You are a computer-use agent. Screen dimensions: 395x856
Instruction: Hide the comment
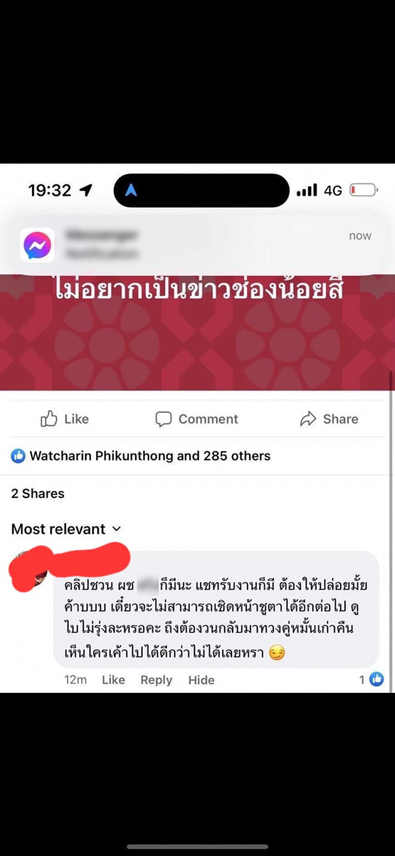coord(201,680)
